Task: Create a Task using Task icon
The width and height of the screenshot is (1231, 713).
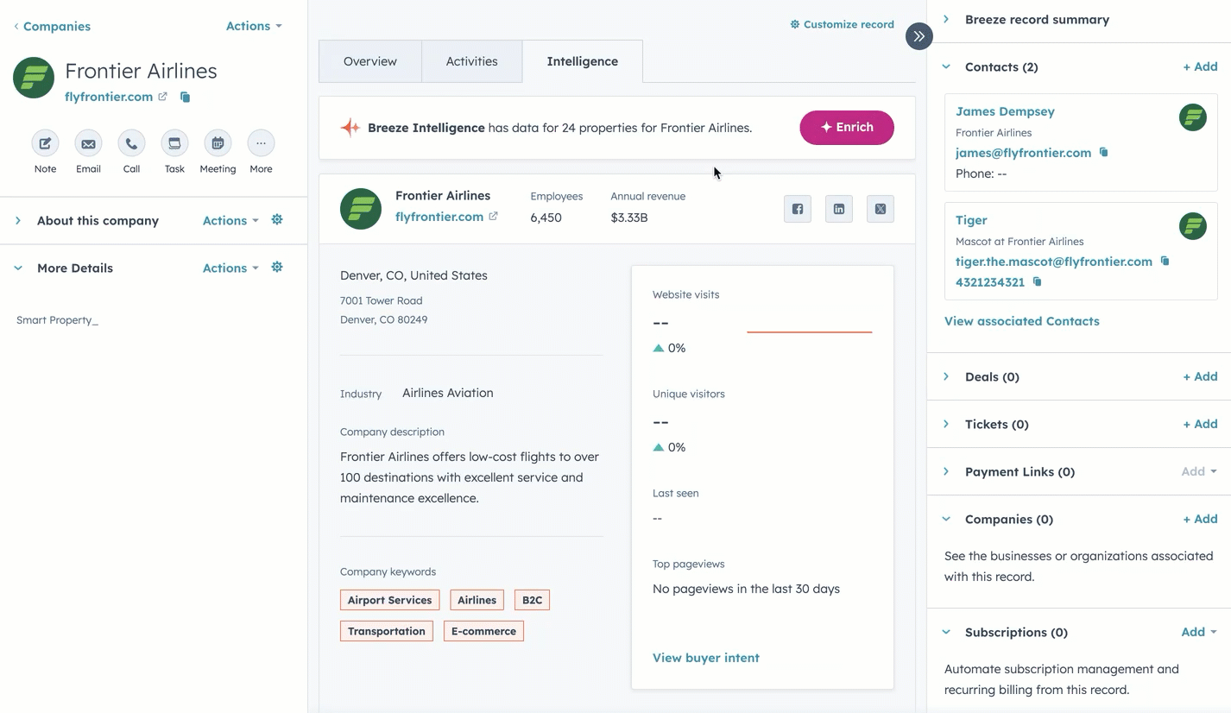Action: point(174,143)
